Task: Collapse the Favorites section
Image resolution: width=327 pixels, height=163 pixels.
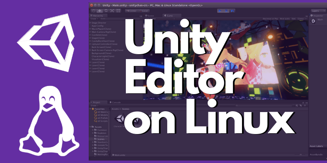Action: [90, 109]
